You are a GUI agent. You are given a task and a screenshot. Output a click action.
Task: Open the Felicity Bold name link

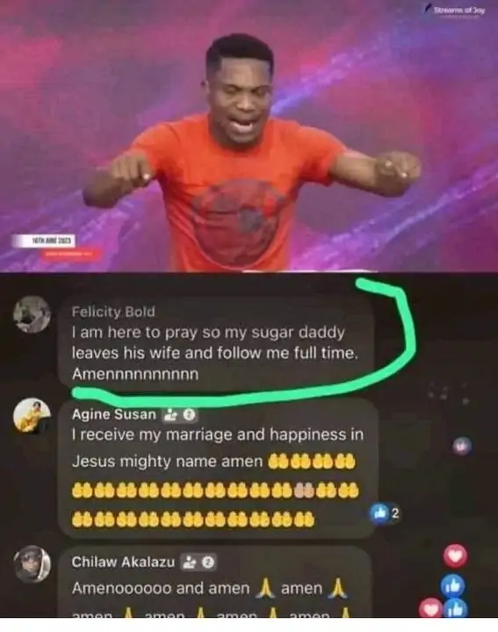point(113,312)
